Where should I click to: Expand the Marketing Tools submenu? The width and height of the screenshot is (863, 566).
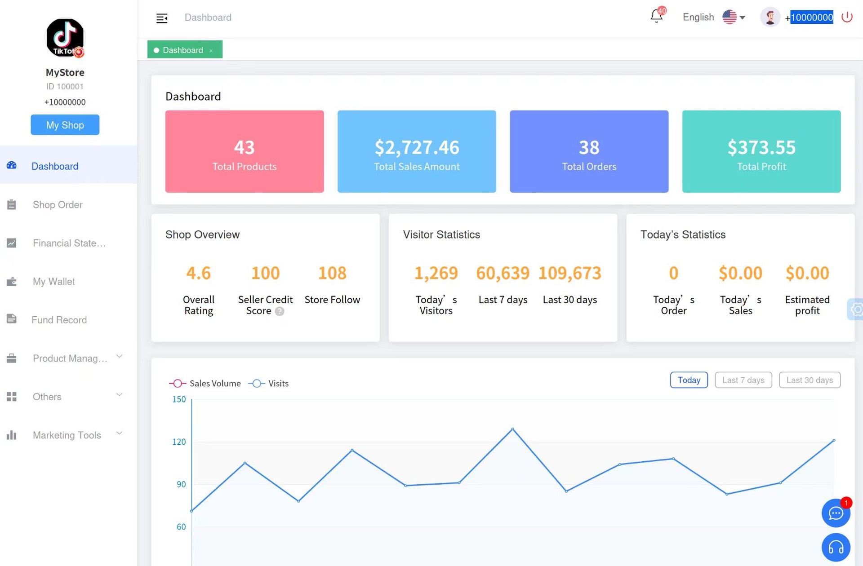[67, 435]
